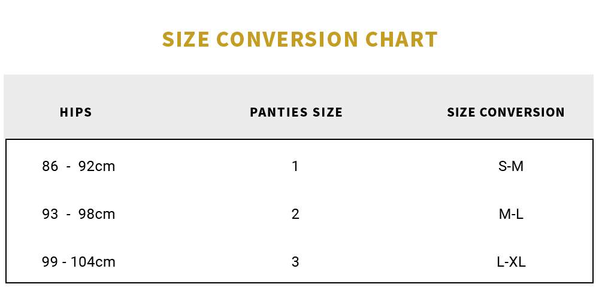Click the SIZE CONVERSION column header
This screenshot has width=599, height=287.
506,112
